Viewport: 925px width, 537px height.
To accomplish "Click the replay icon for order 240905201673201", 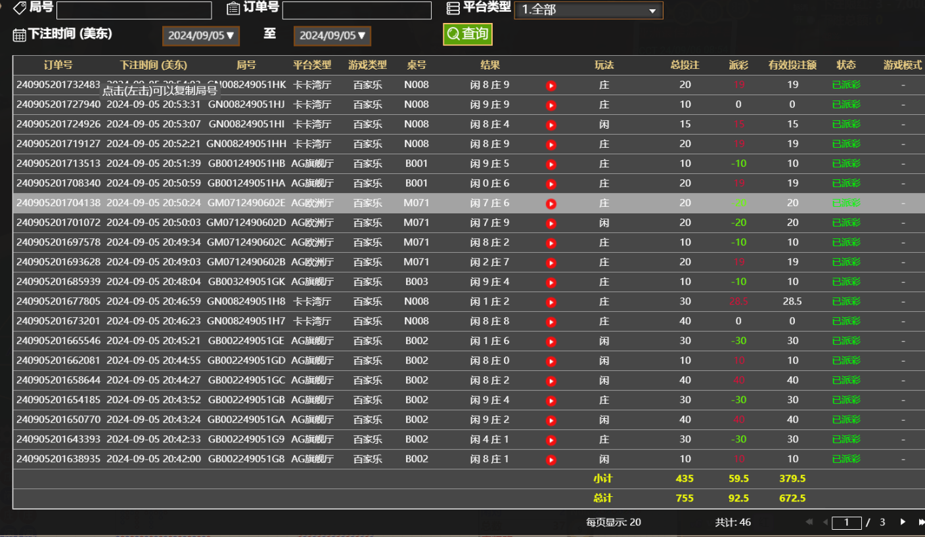I will coord(551,322).
